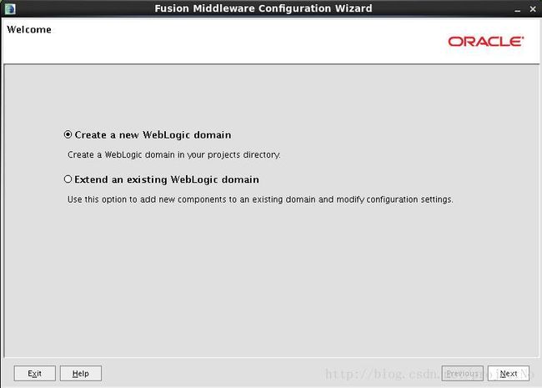The height and width of the screenshot is (388, 542).
Task: Click the 'projects directory' description line
Action: [x=174, y=154]
